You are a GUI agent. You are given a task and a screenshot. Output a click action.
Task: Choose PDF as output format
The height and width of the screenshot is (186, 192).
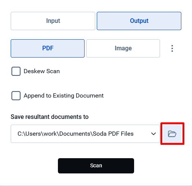click(x=48, y=48)
